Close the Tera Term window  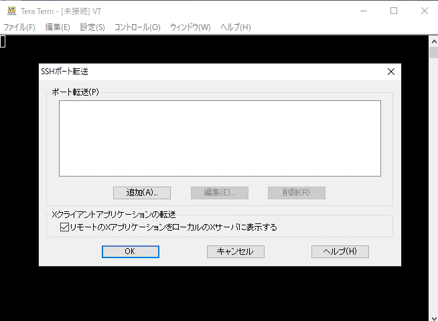point(425,11)
